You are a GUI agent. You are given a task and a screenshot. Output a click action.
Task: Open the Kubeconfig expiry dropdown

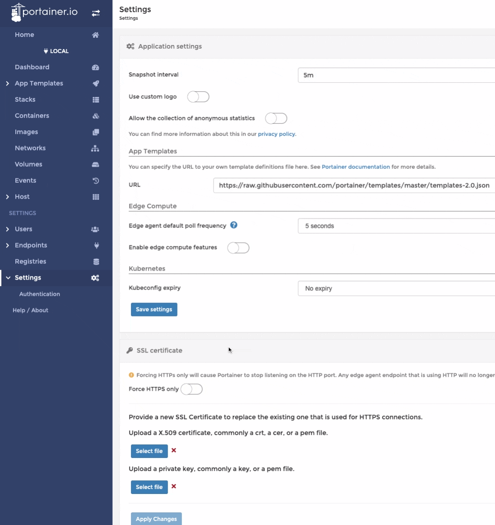point(396,289)
